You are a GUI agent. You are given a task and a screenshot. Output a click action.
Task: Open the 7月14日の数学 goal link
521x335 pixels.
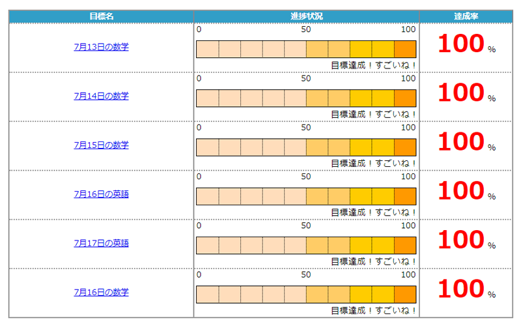[x=101, y=96]
